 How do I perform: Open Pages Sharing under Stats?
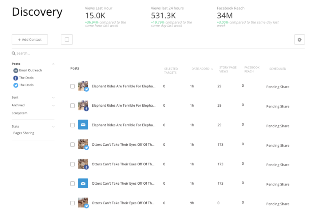pyautogui.click(x=24, y=133)
